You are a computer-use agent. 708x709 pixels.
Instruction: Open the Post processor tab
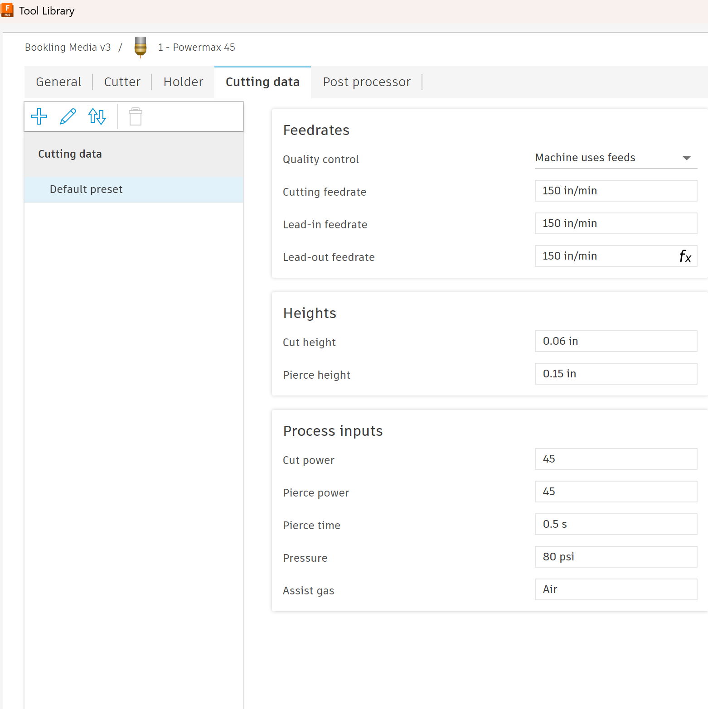(x=366, y=82)
